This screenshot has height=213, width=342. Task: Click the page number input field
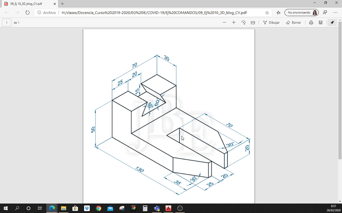(x=6, y=23)
